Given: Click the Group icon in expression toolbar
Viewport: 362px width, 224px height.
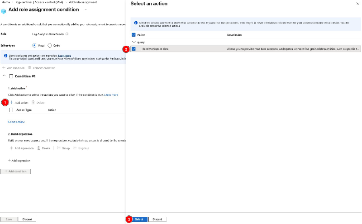Looking at the screenshot, I should [x=58, y=148].
